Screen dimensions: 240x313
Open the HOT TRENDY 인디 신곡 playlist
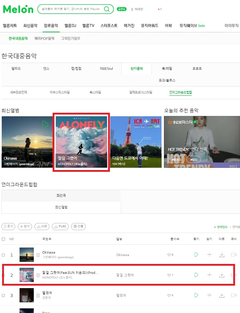pyautogui.click(x=187, y=149)
